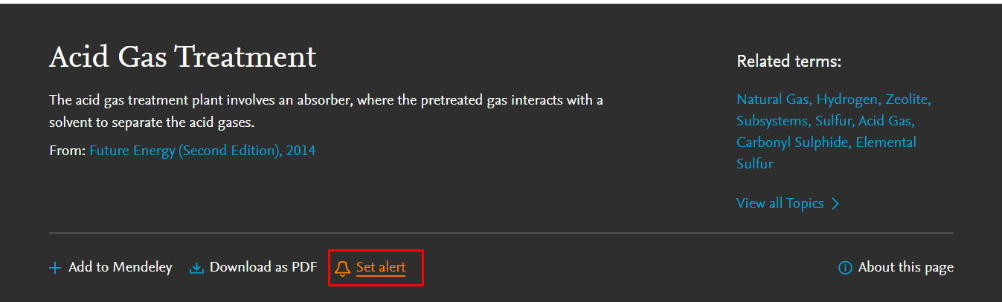Click the Acid Gas Treatment page heading
The width and height of the screenshot is (1002, 302).
pos(183,56)
